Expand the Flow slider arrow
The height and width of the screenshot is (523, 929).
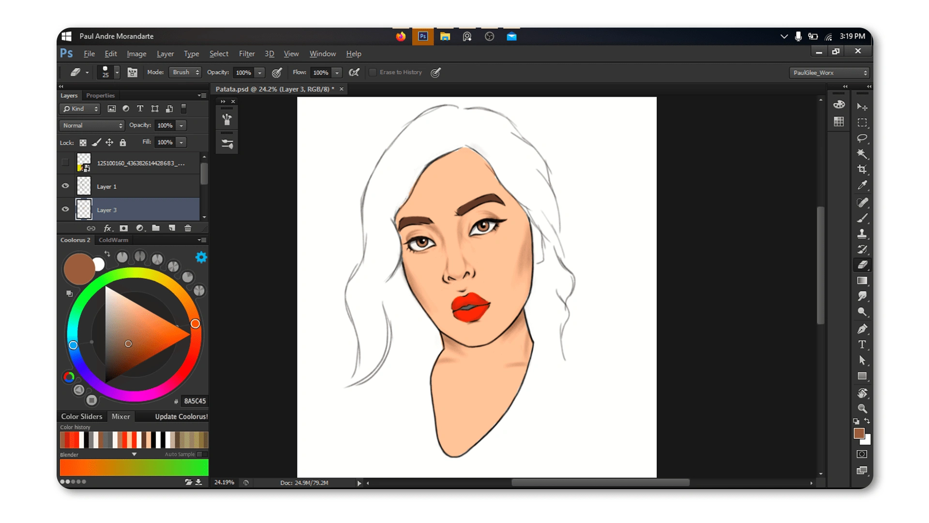click(337, 73)
